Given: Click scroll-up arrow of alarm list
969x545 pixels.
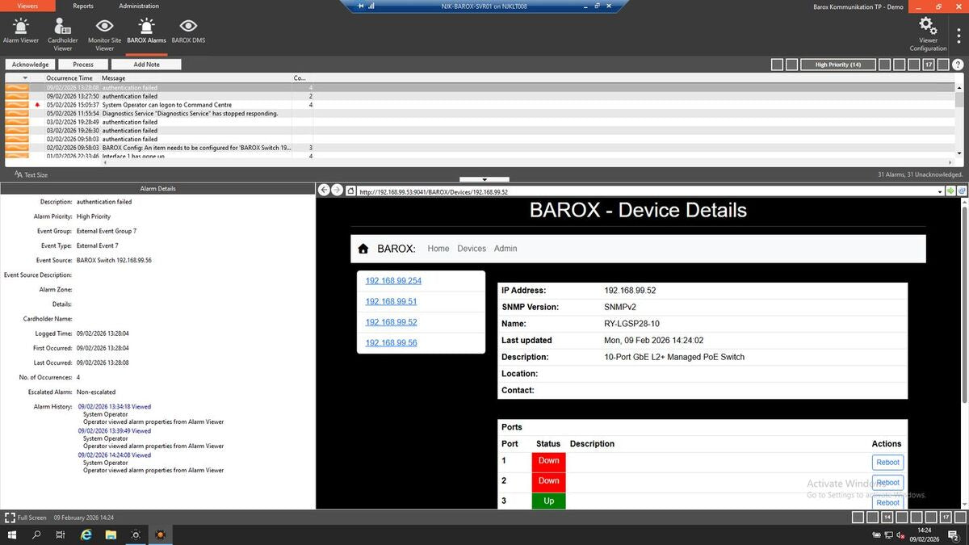Looking at the screenshot, I should [959, 86].
